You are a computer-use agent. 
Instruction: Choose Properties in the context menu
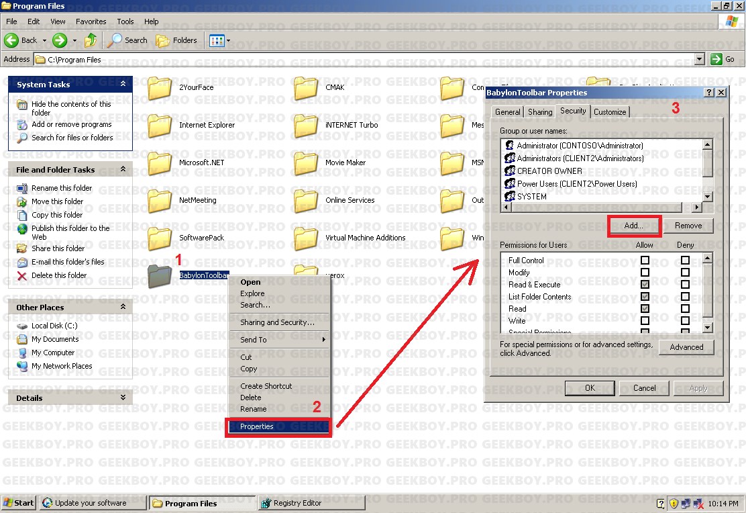pyautogui.click(x=279, y=427)
